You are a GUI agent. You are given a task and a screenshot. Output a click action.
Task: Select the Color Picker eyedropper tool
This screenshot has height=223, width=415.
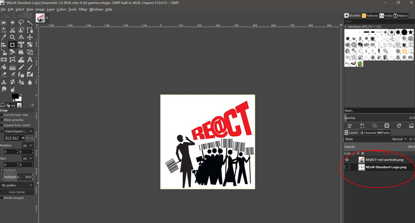[x=4, y=38]
